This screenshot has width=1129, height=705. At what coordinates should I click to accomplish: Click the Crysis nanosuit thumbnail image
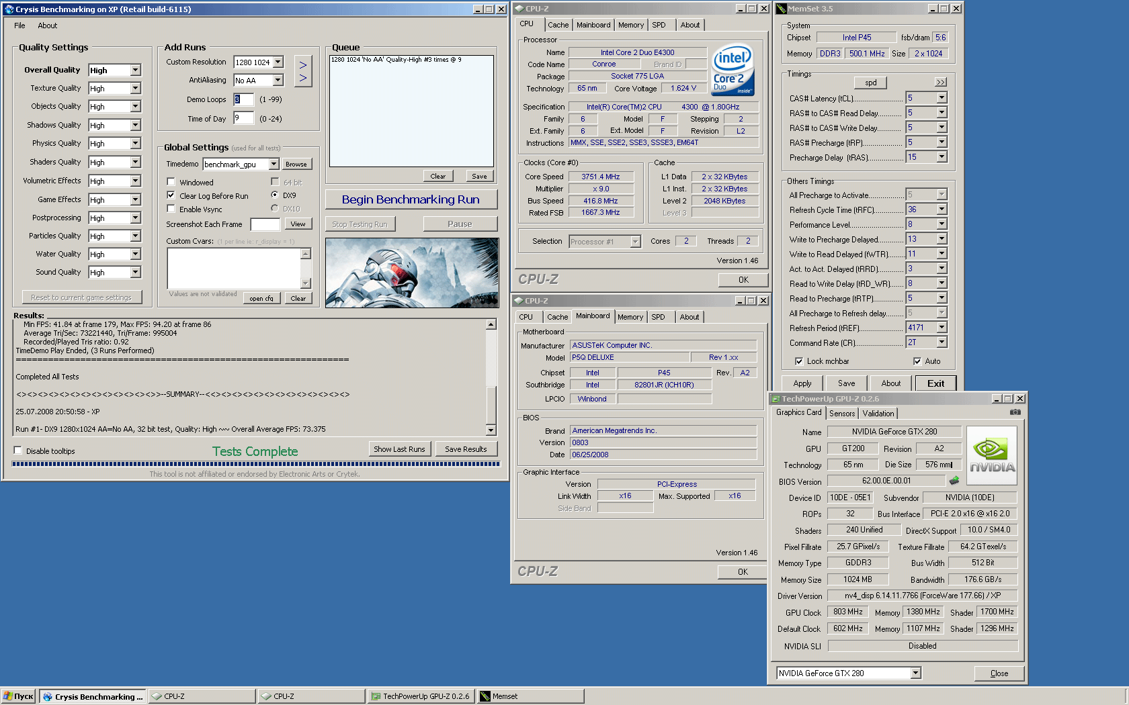[x=412, y=273]
